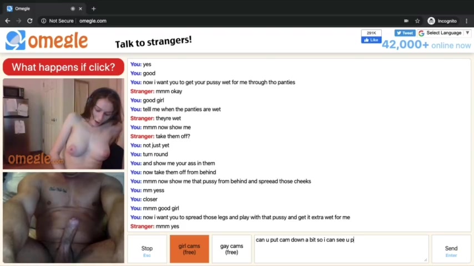
Task: Expand the Select Language dropdown
Action: 444,33
